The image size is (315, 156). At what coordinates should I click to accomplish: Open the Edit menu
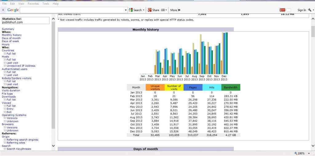(12, 4)
